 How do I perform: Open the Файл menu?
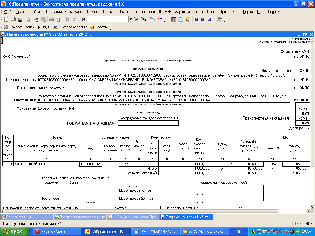8,12
